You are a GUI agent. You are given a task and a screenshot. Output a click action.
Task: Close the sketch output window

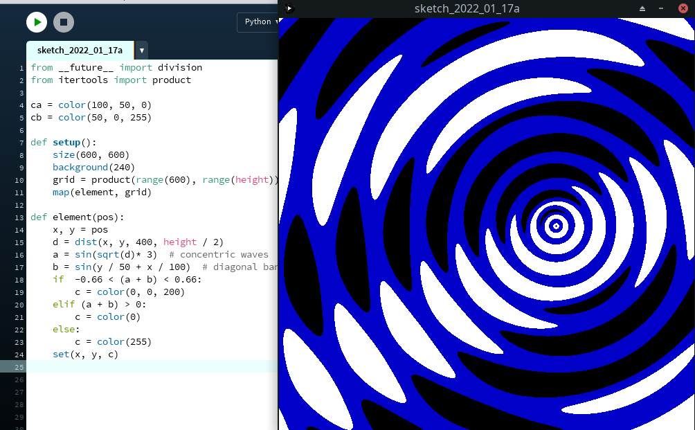pyautogui.click(x=683, y=8)
